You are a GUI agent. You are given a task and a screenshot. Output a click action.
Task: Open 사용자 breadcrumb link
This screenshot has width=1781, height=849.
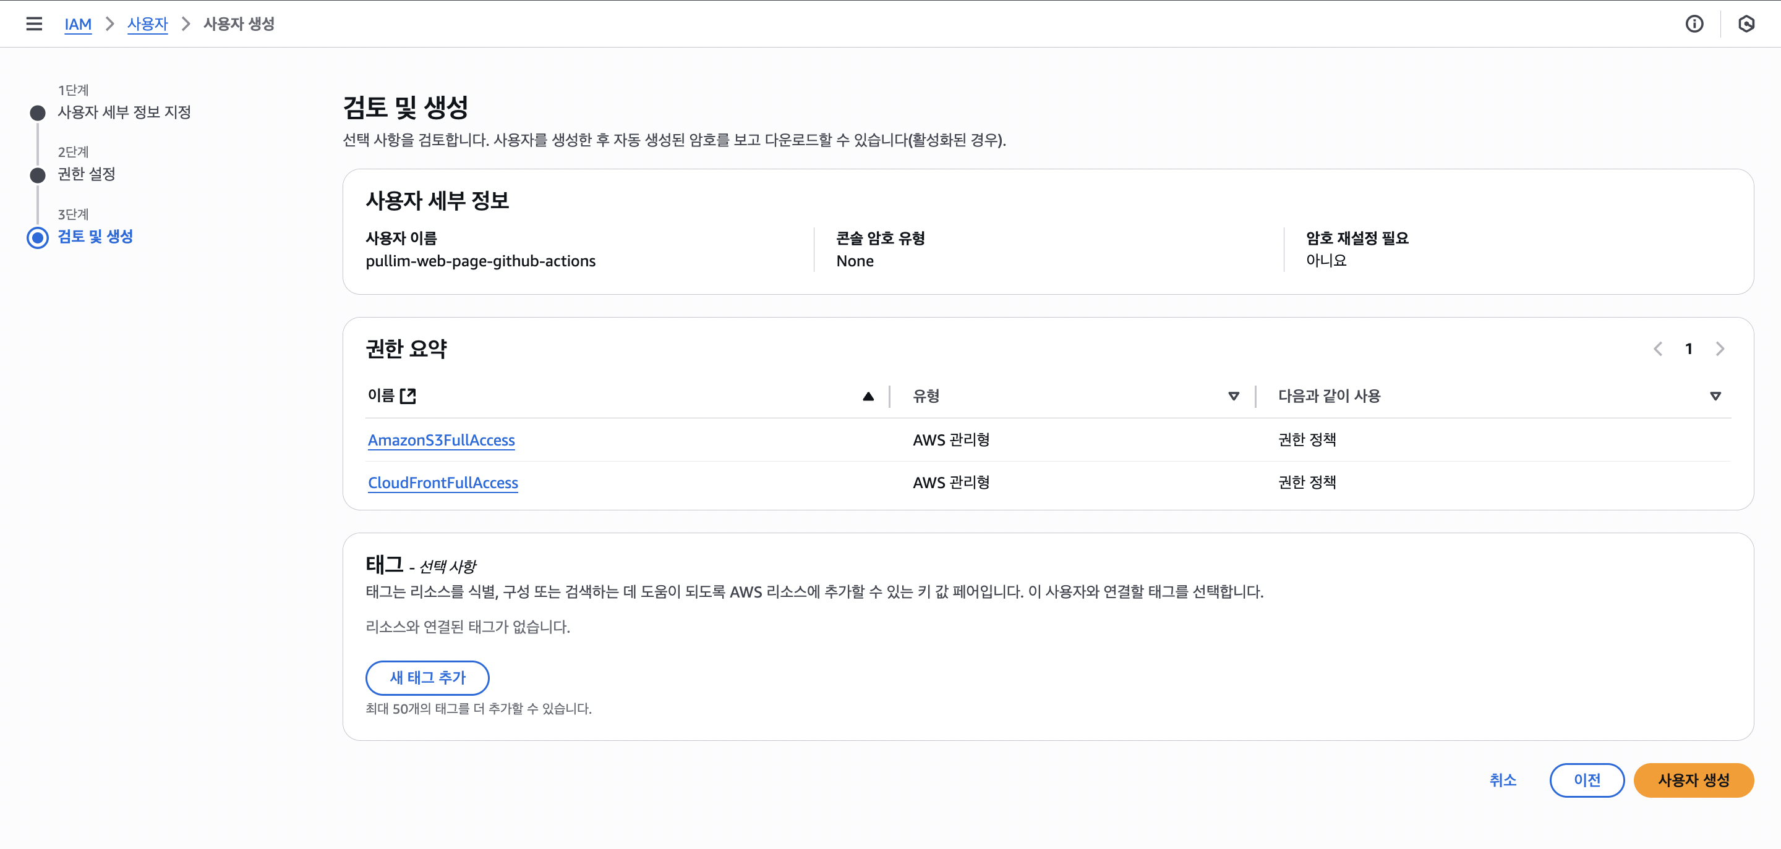[147, 24]
